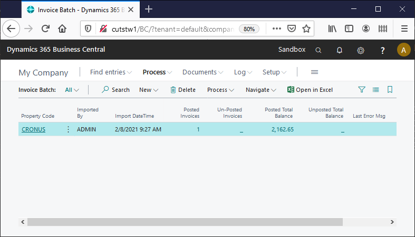
Task: Click Search in the action bar
Action: pos(115,90)
